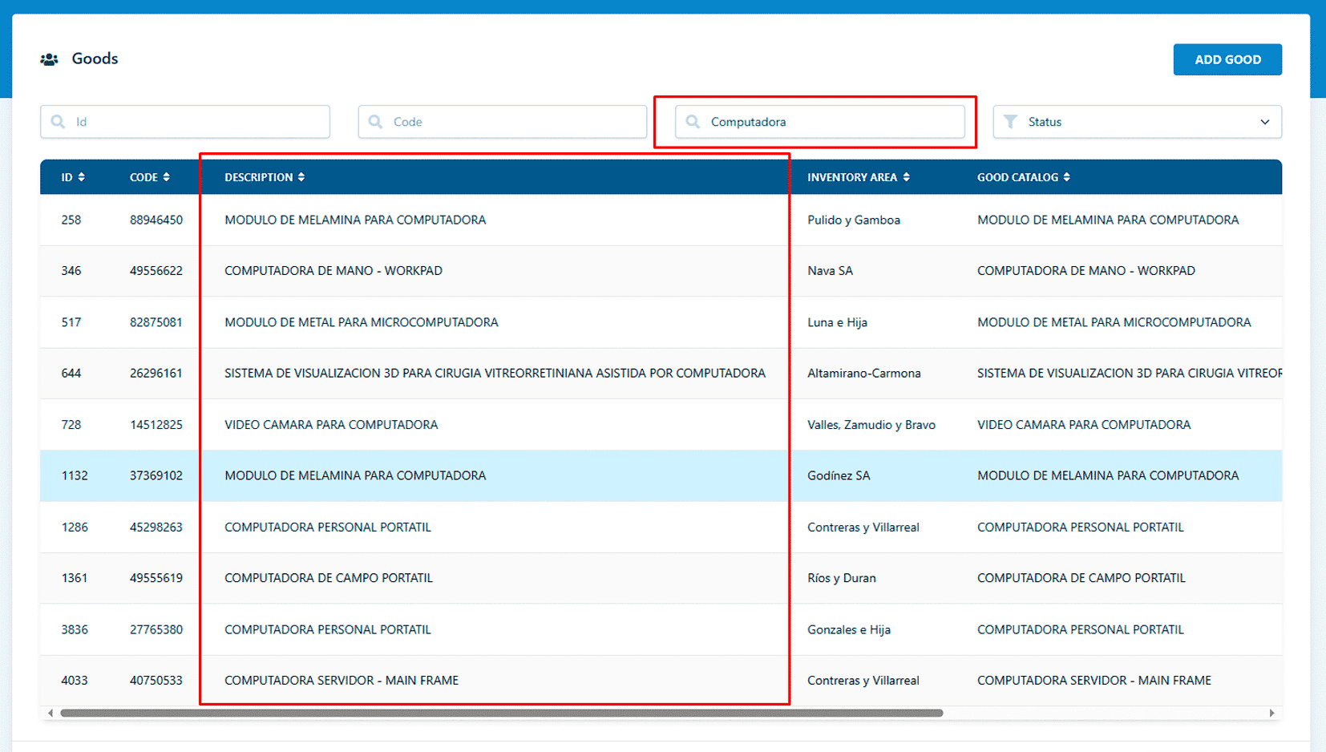Sort by DESCRIPTION column arrows
The height and width of the screenshot is (752, 1326).
(301, 177)
